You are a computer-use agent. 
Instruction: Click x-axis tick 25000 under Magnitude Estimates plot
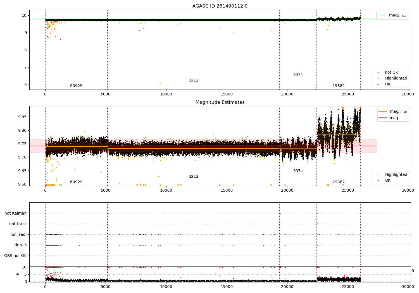tap(347, 191)
